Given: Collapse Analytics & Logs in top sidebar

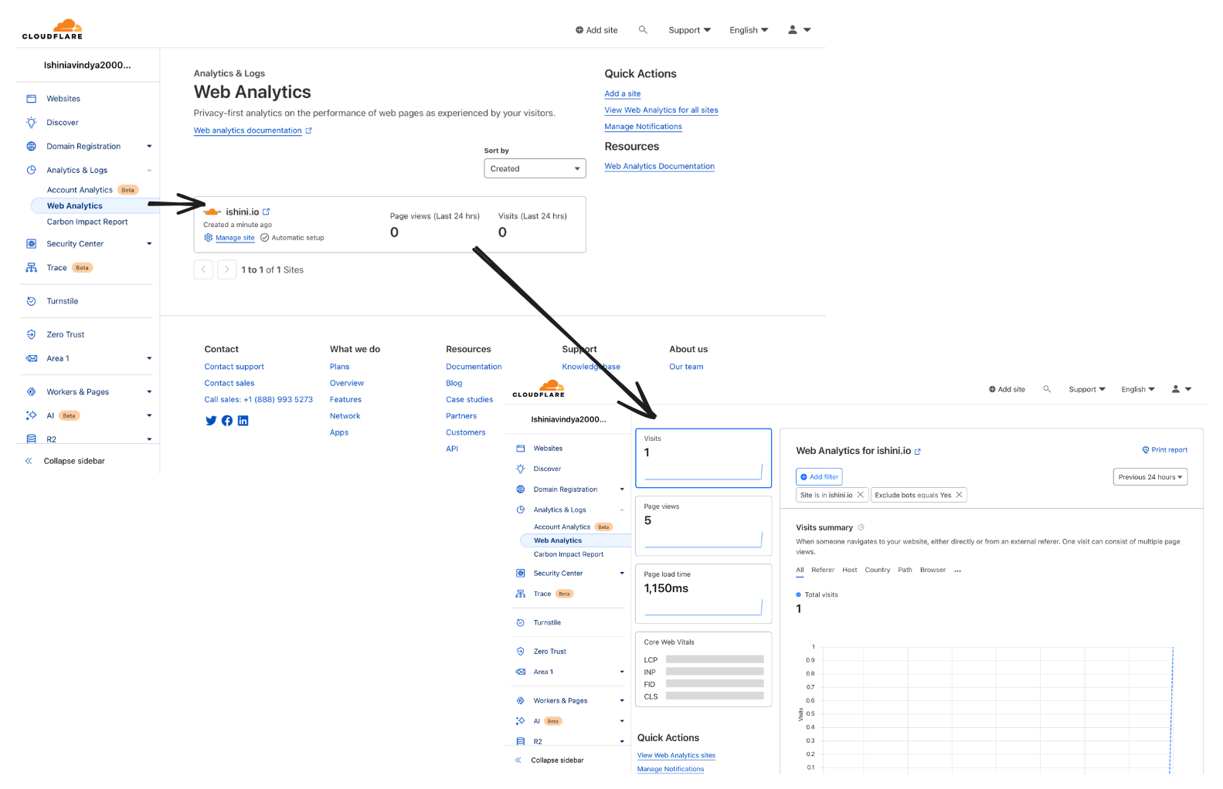Looking at the screenshot, I should pyautogui.click(x=149, y=171).
